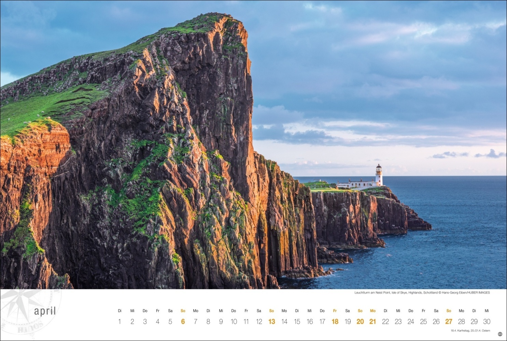The image size is (507, 341).
Task: Select the date number 30
Action: pos(487,322)
